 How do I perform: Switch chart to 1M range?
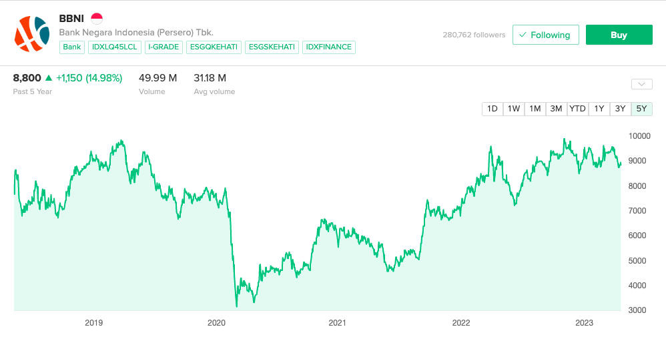coord(535,109)
